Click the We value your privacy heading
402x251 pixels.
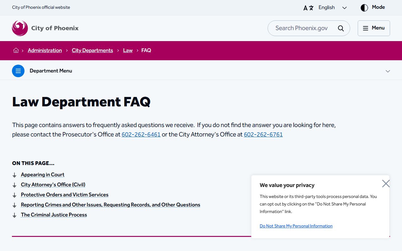(x=287, y=185)
